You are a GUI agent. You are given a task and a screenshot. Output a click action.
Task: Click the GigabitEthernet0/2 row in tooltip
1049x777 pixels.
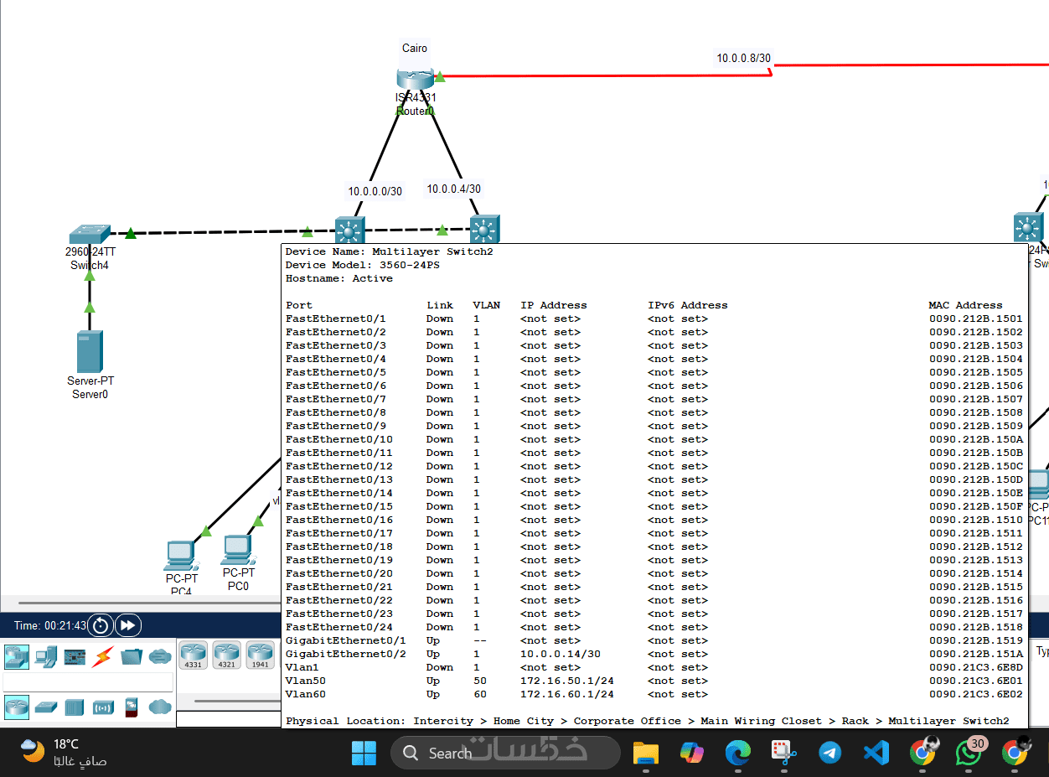pyautogui.click(x=654, y=654)
